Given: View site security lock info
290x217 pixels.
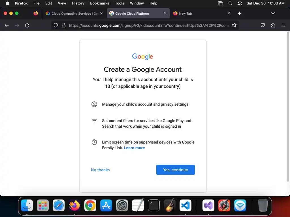Looking at the screenshot, I should click(64, 25).
